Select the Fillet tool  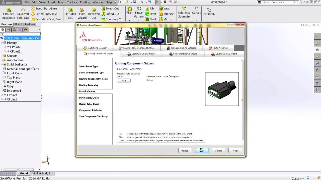pos(130,10)
